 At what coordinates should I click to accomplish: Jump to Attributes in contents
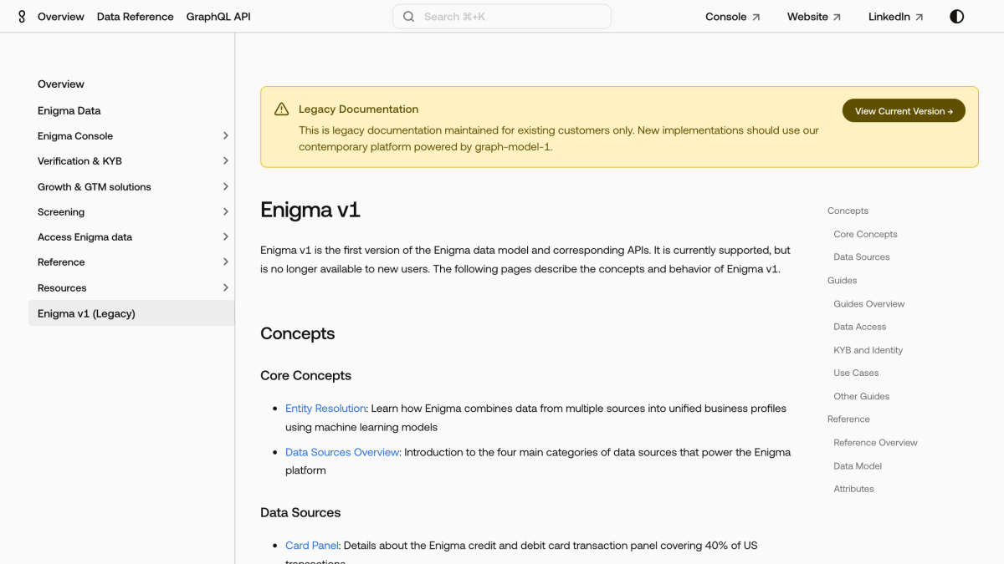coord(853,489)
